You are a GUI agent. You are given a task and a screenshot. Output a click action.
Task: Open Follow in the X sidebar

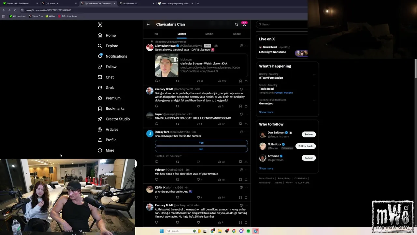point(107,67)
